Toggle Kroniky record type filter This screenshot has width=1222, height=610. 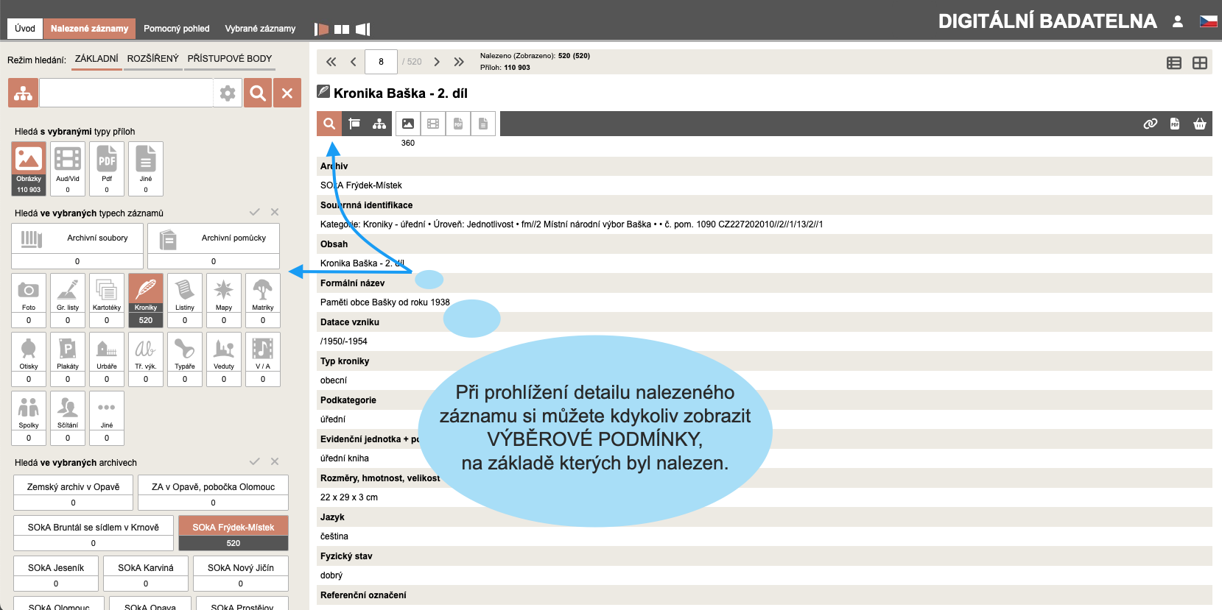[146, 300]
